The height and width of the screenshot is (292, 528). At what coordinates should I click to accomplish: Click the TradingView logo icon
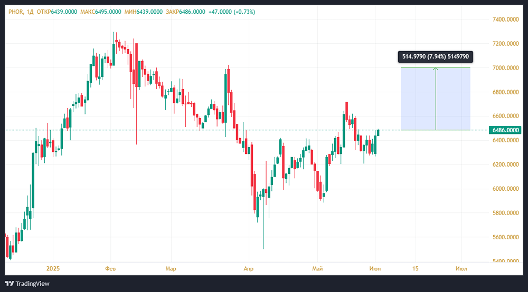click(9, 284)
